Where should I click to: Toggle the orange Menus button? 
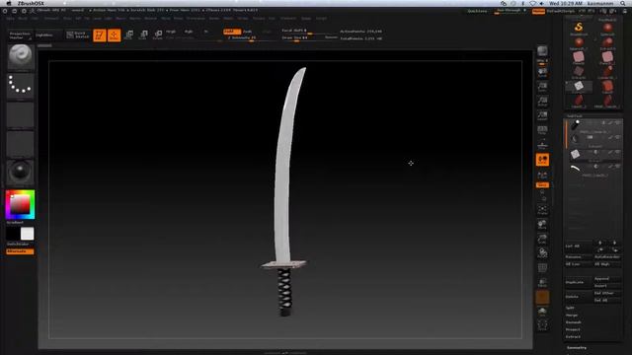pos(538,11)
